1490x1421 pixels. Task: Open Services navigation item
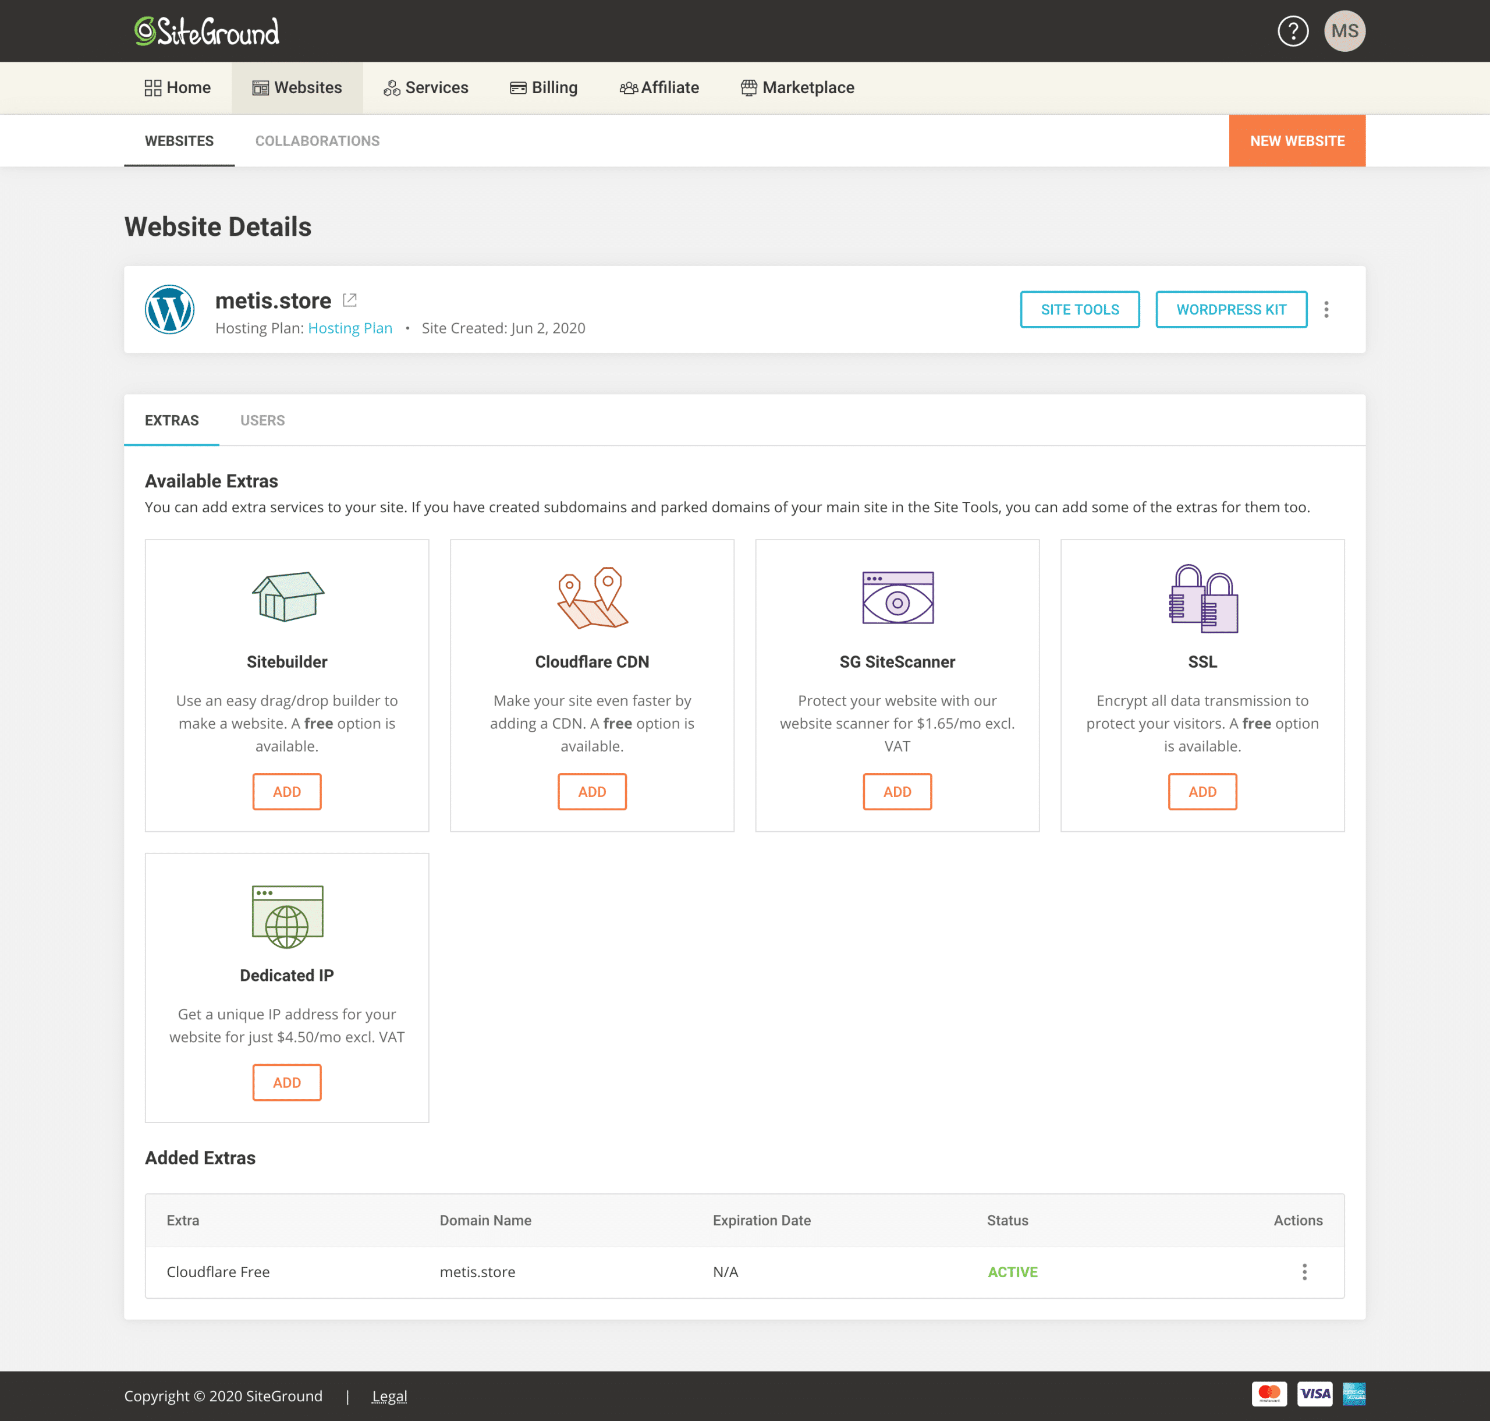click(x=425, y=87)
